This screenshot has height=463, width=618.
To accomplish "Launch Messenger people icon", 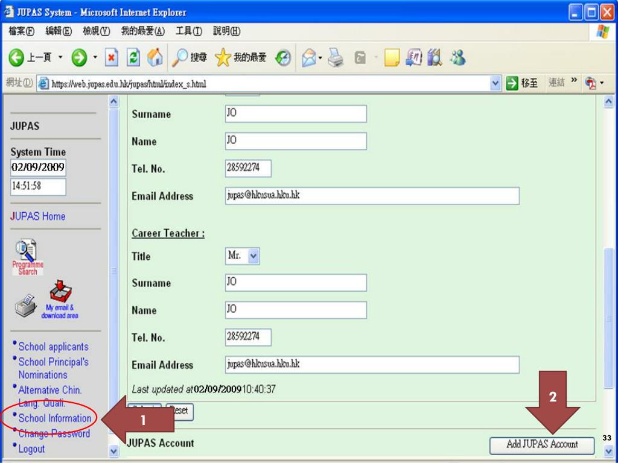I will (457, 57).
